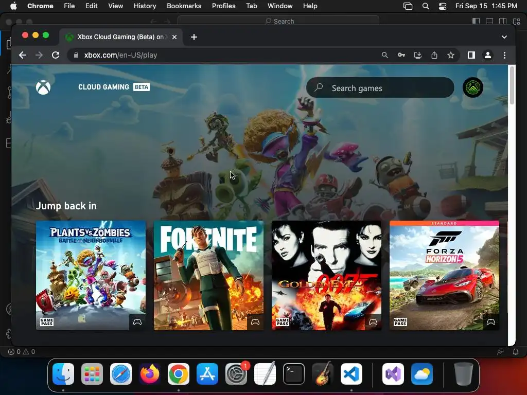The image size is (527, 395).
Task: Open the File menu
Action: pos(69,6)
